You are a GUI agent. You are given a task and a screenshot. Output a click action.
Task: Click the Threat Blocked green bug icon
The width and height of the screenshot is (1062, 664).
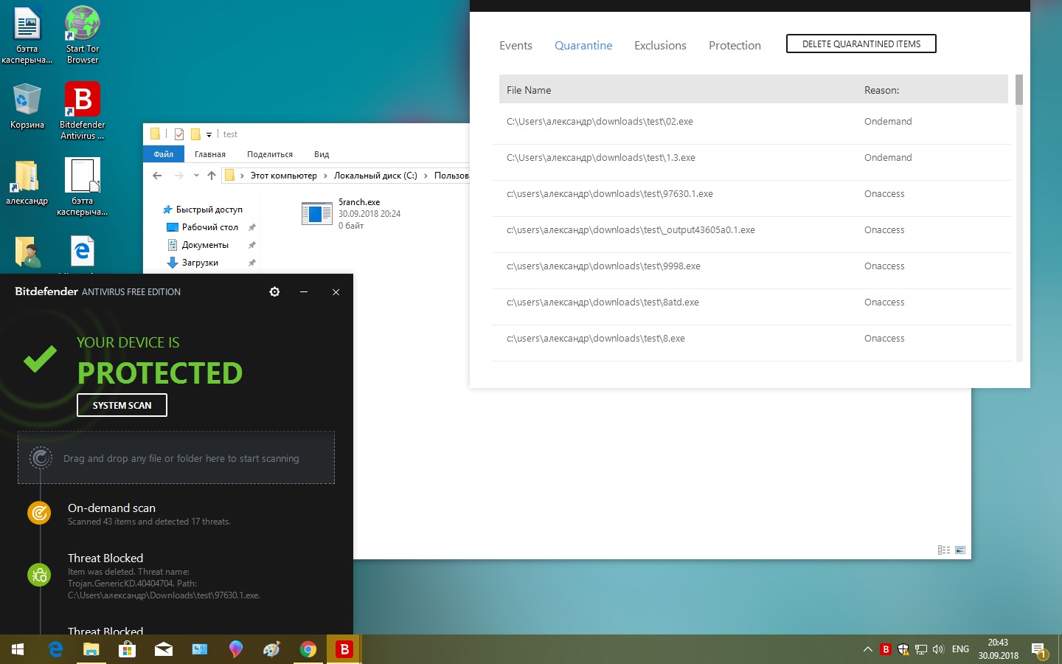coord(39,575)
